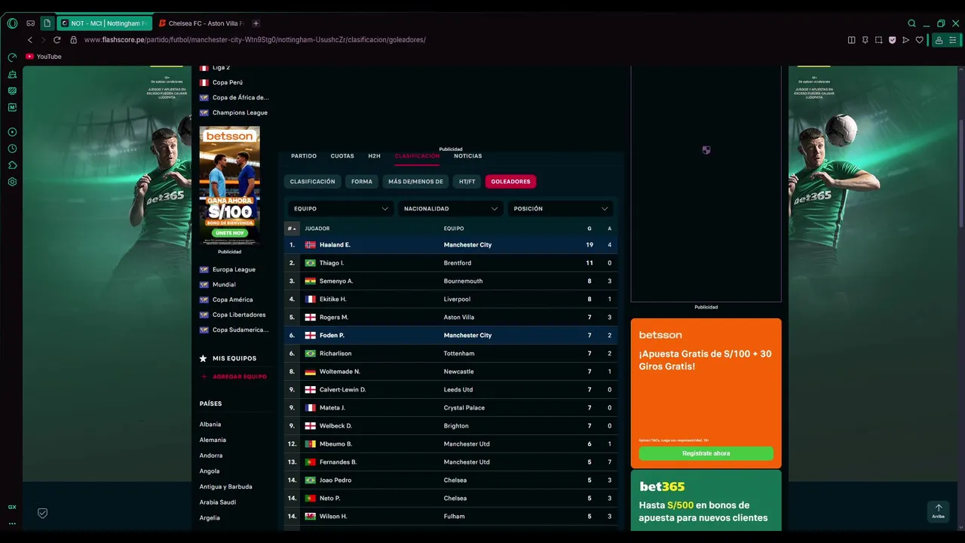Open the PARTIDO match tab
This screenshot has width=965, height=543.
(304, 156)
